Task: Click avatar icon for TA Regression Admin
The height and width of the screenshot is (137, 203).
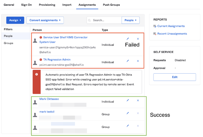Action: coord(35,63)
